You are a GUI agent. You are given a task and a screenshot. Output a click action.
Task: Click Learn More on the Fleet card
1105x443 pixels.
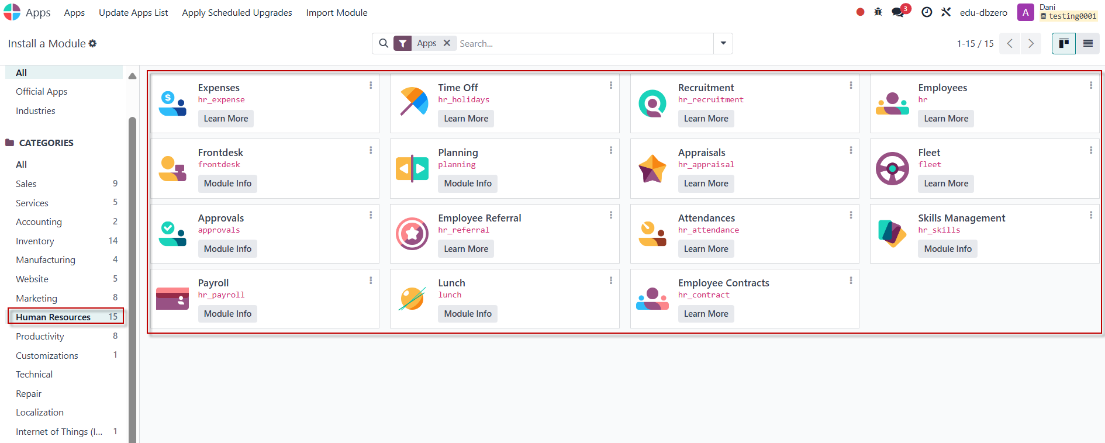pos(946,184)
